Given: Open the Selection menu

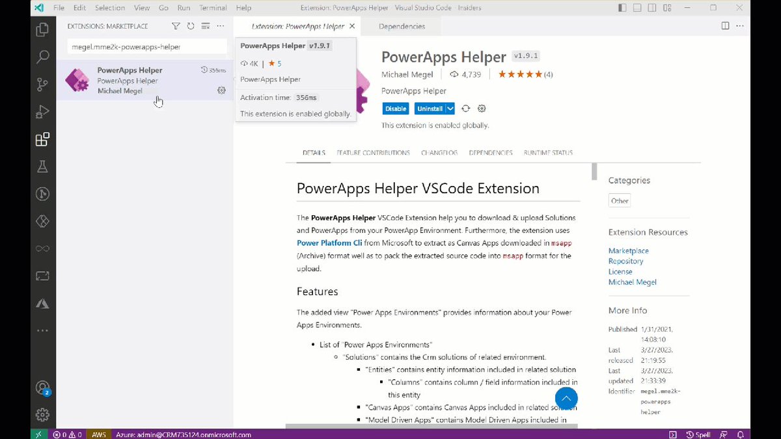Looking at the screenshot, I should pos(110,8).
